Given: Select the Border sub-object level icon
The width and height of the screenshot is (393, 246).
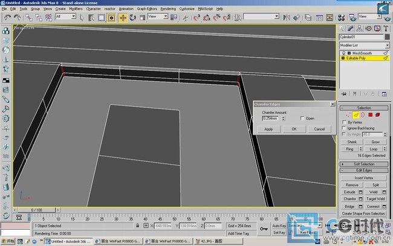Looking at the screenshot, I should (x=363, y=115).
